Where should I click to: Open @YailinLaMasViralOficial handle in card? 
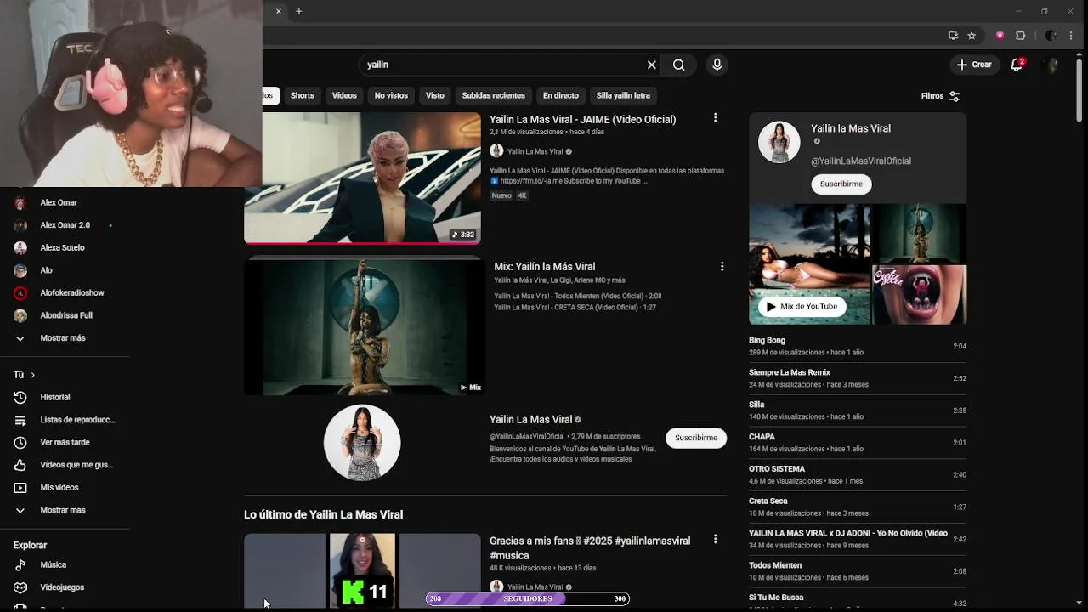[x=861, y=161]
